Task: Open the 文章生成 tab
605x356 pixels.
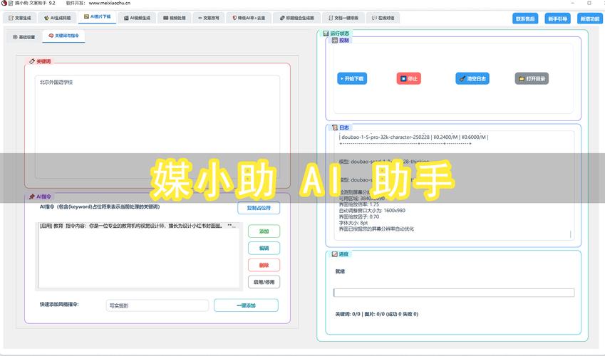Action: 20,18
